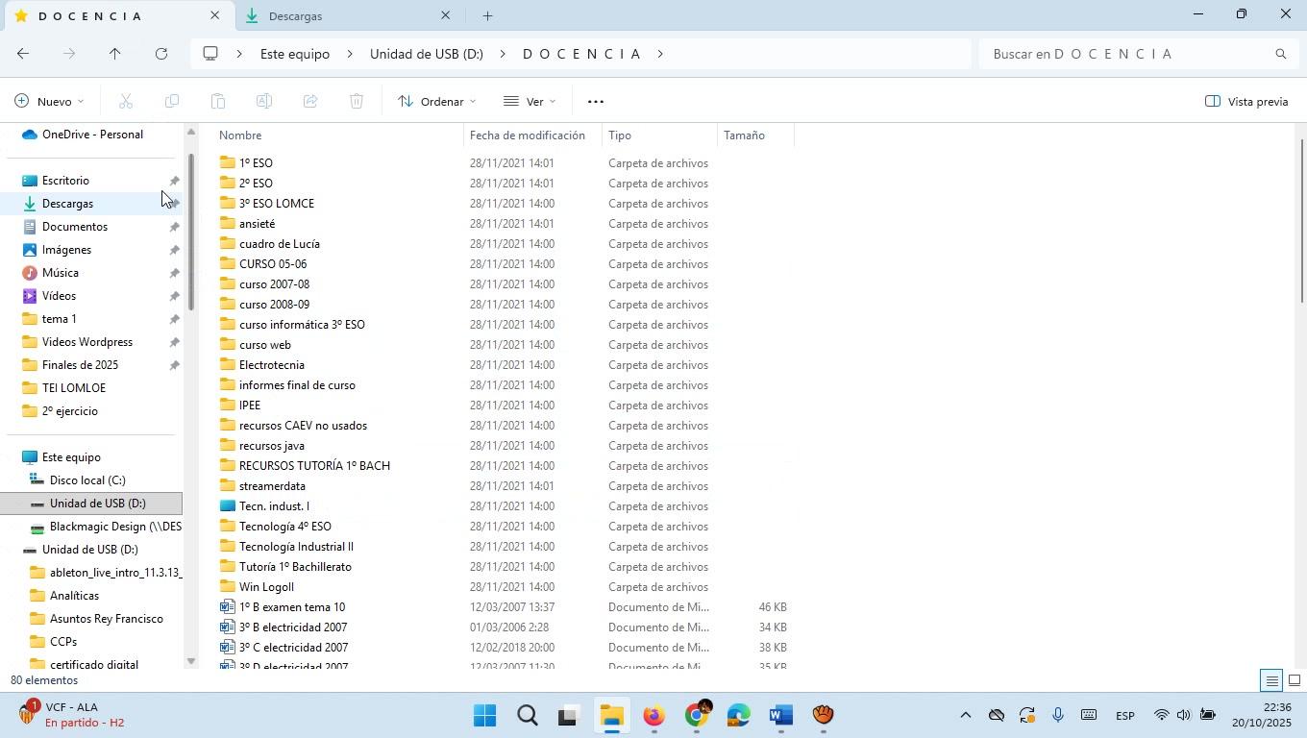Screen dimensions: 1307x738
Task: Open the Ordenar sort dropdown
Action: tap(437, 102)
